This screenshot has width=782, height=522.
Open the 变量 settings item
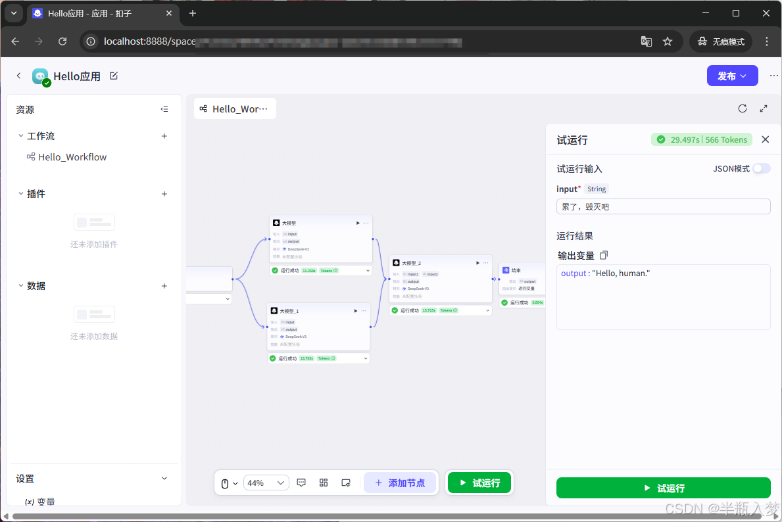(40, 501)
